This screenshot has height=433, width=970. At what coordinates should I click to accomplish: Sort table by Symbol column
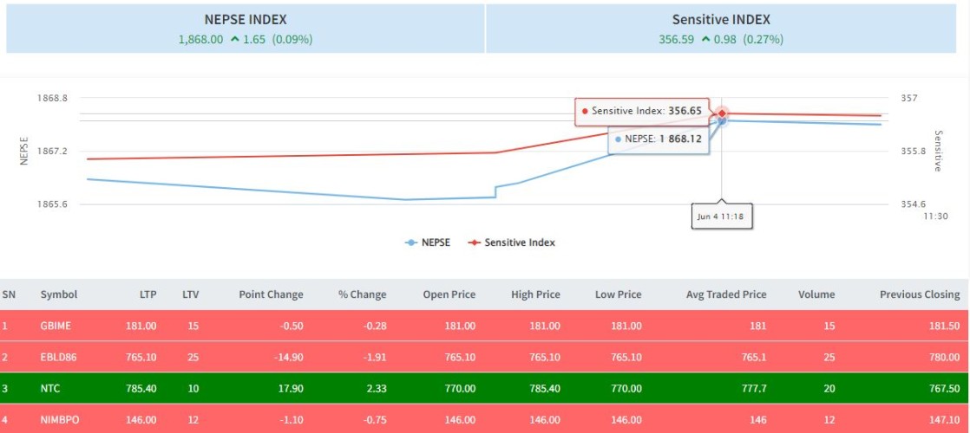tap(59, 294)
